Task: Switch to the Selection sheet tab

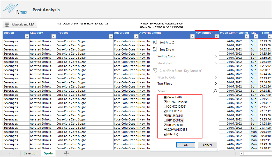Action: tap(31, 153)
